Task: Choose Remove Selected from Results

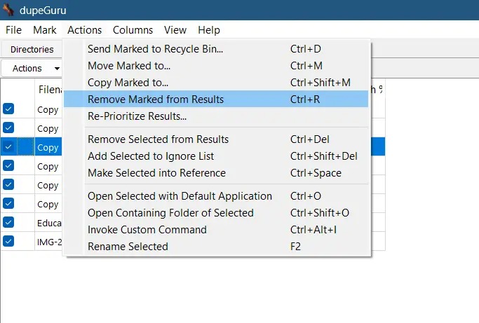Action: (x=216, y=139)
